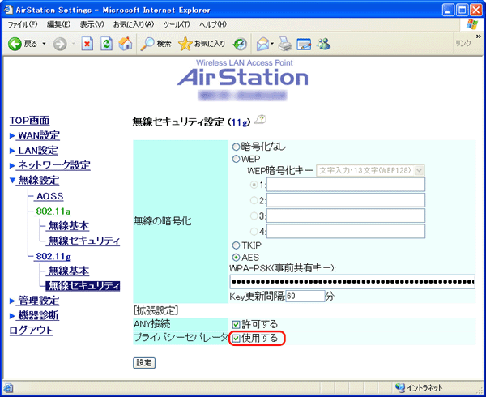Open the お気に入り(A) menu
This screenshot has height=397, width=486.
tap(134, 24)
